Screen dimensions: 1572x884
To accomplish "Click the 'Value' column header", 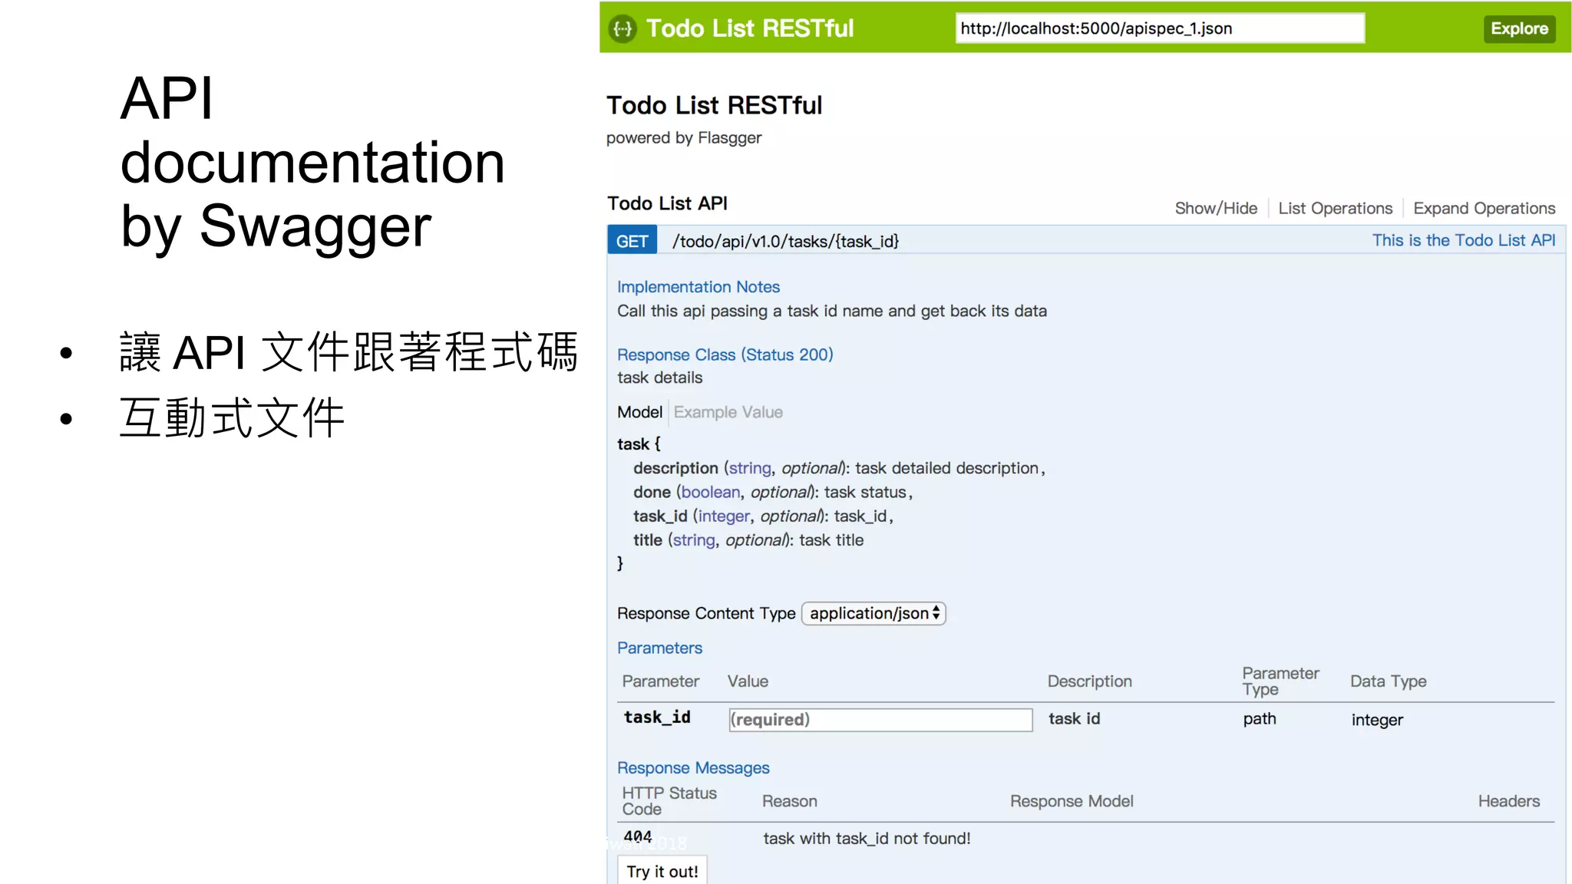I will [x=748, y=681].
